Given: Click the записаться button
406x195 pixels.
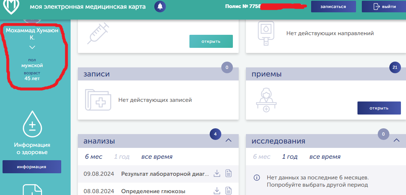Looking at the screenshot, I should [x=333, y=7].
